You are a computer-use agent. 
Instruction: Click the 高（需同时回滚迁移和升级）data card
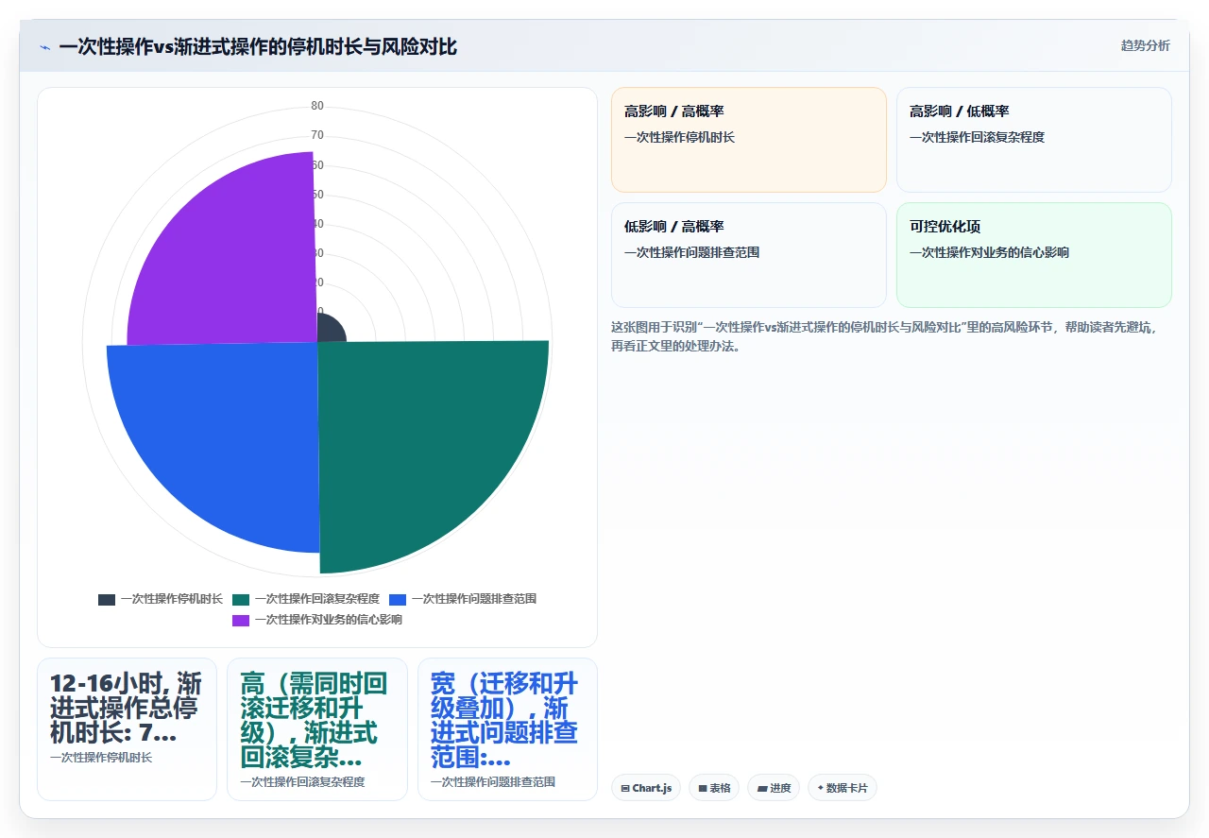point(317,729)
